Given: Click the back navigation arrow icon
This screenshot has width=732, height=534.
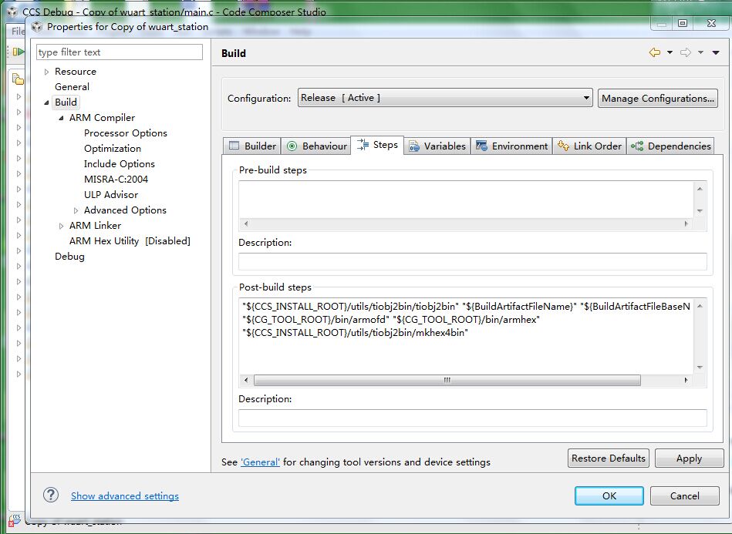Looking at the screenshot, I should click(x=655, y=52).
